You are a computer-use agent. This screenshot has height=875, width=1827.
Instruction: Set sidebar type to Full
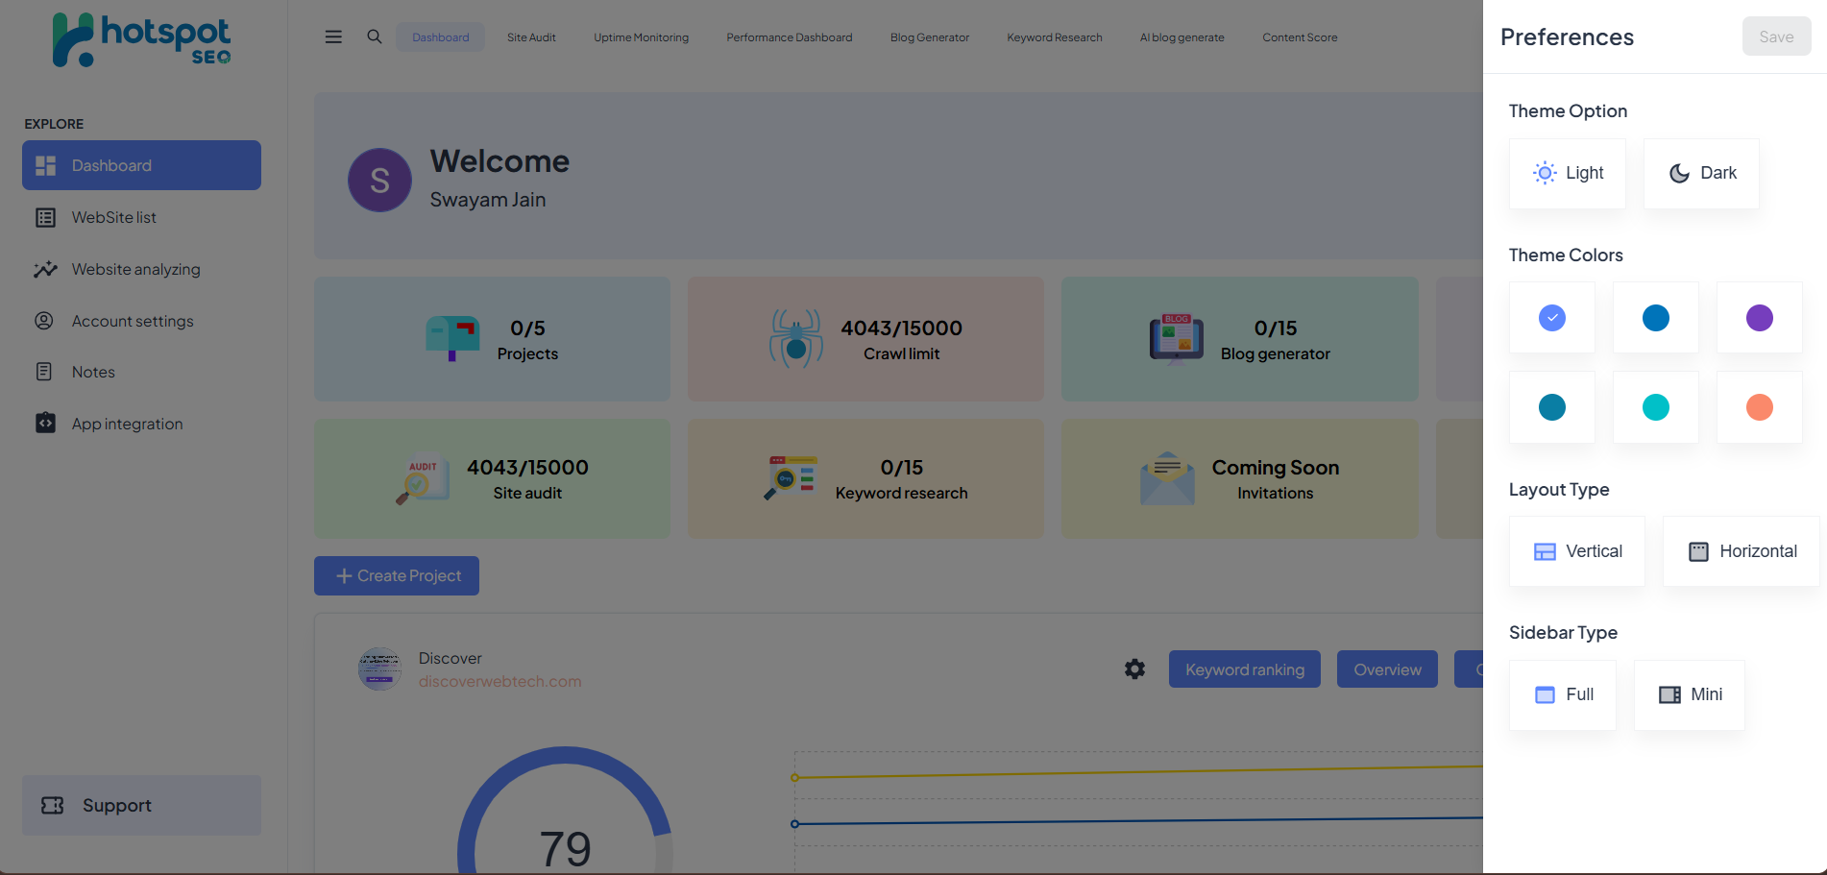tap(1562, 694)
